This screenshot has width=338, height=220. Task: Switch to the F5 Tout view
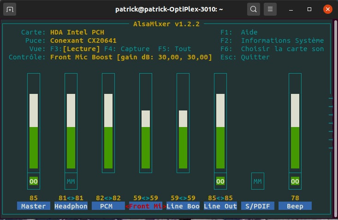(175, 49)
